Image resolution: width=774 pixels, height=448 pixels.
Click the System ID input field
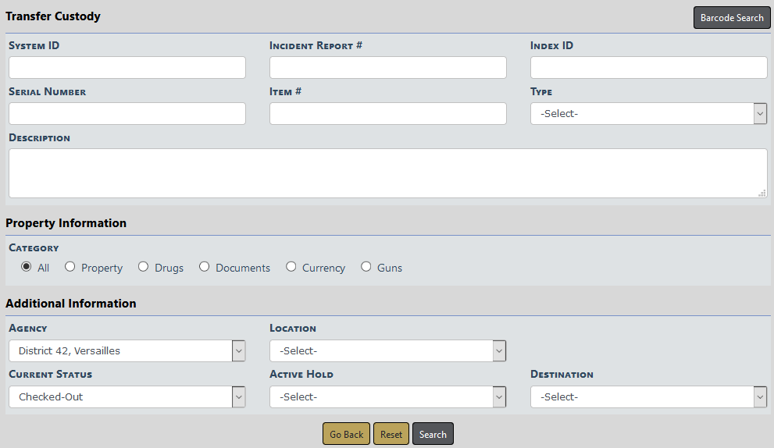[x=127, y=68]
